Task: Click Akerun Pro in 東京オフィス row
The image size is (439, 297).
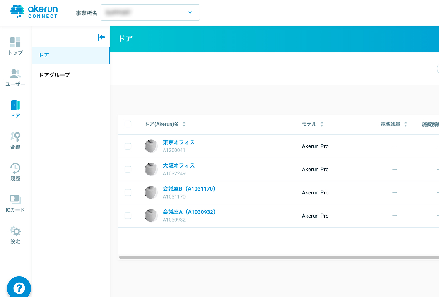Action: tap(315, 146)
